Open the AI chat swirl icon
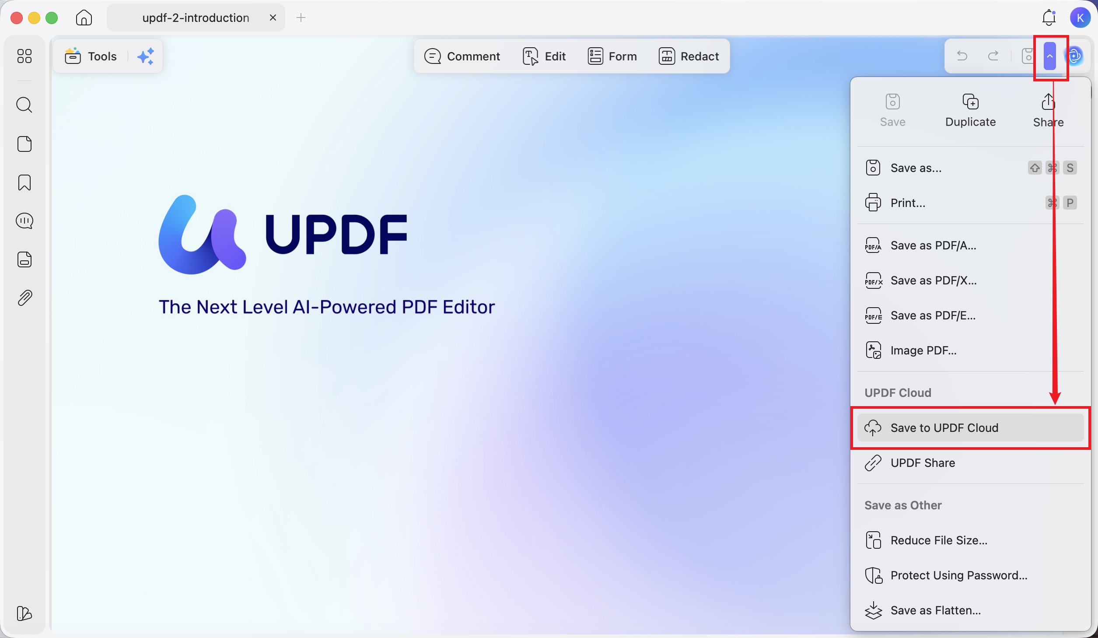Viewport: 1098px width, 638px height. [x=1074, y=56]
